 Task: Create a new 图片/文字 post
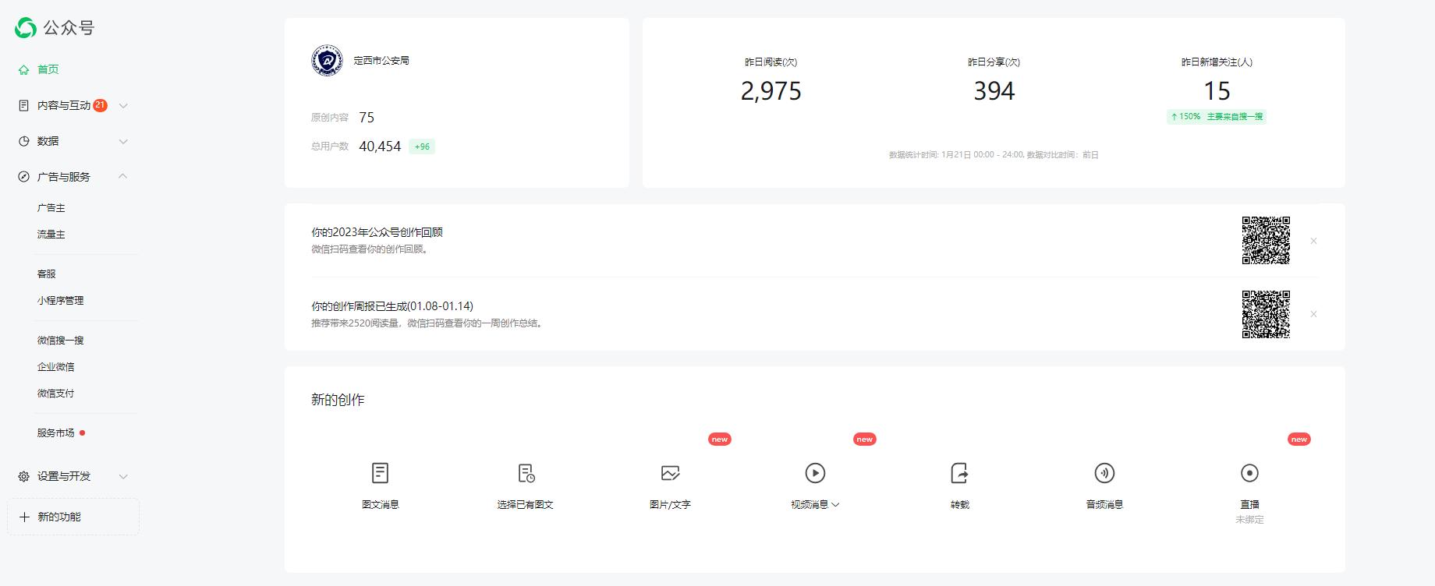coord(670,473)
